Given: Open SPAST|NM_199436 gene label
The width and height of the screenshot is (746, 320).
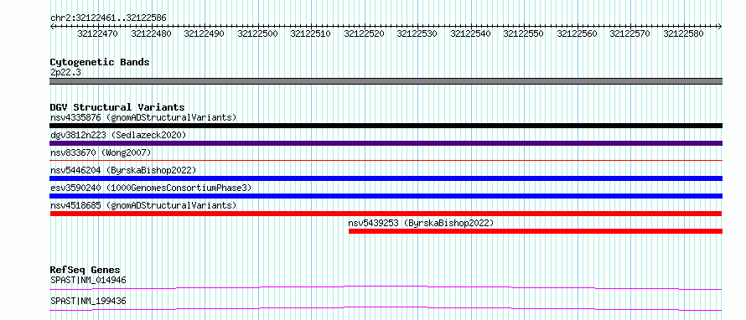Looking at the screenshot, I should tap(88, 301).
